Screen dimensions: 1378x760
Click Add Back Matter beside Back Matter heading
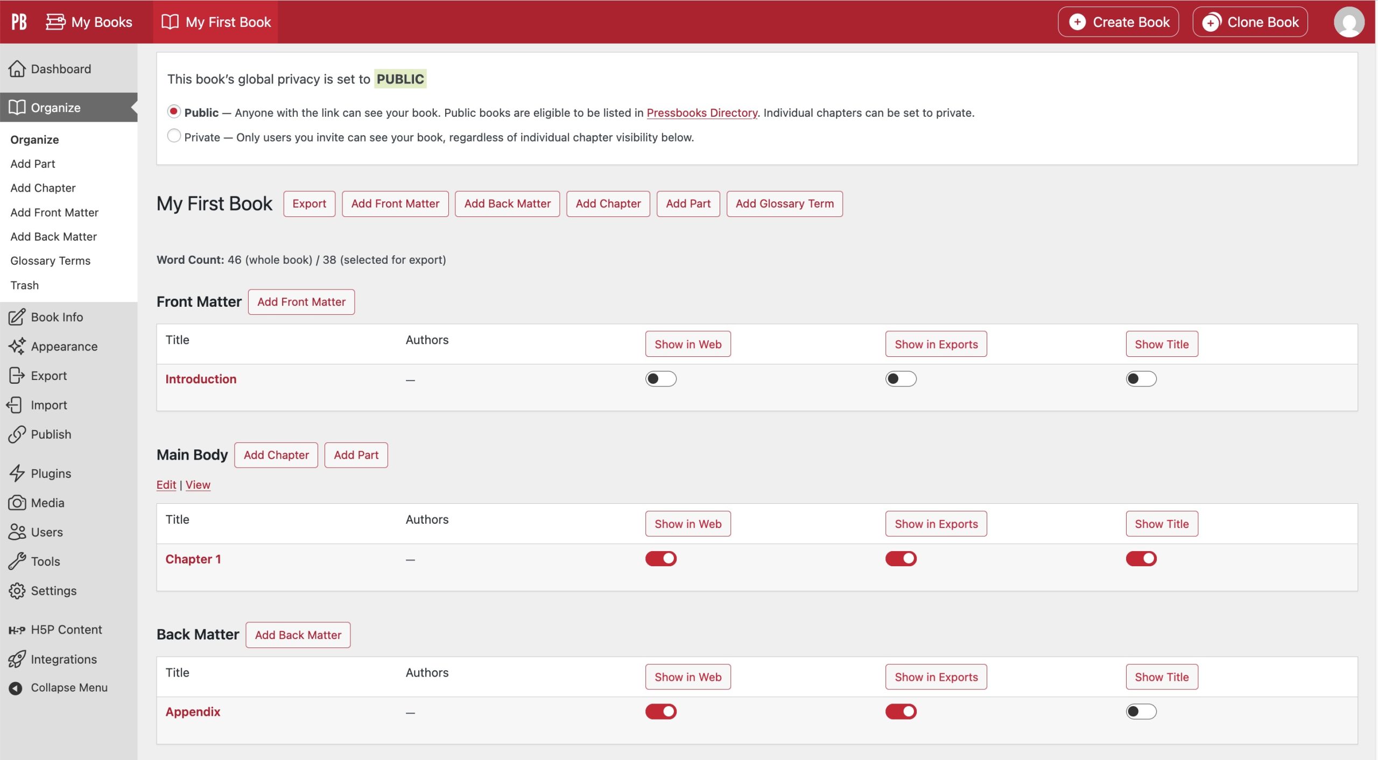tap(298, 635)
